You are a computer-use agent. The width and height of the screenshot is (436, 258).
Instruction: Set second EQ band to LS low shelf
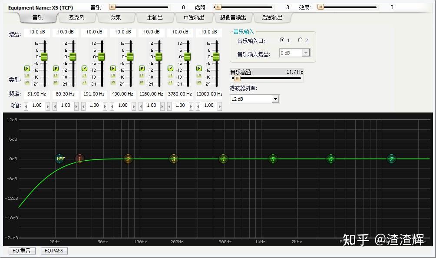click(56, 75)
